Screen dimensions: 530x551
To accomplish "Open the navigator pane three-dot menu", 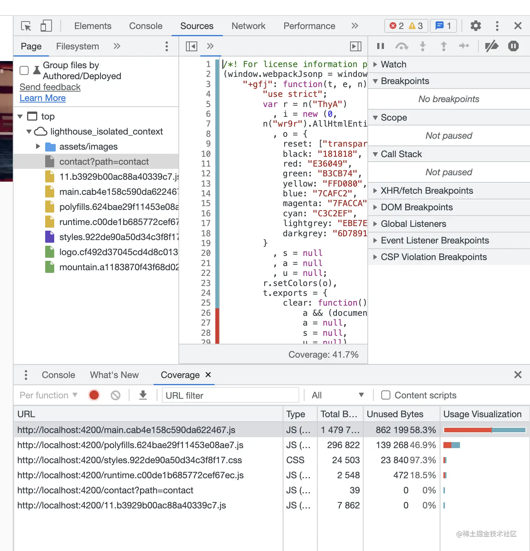I will click(x=166, y=46).
